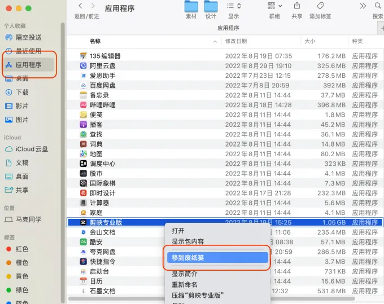Click the 添加标签 tag icon

320,6
